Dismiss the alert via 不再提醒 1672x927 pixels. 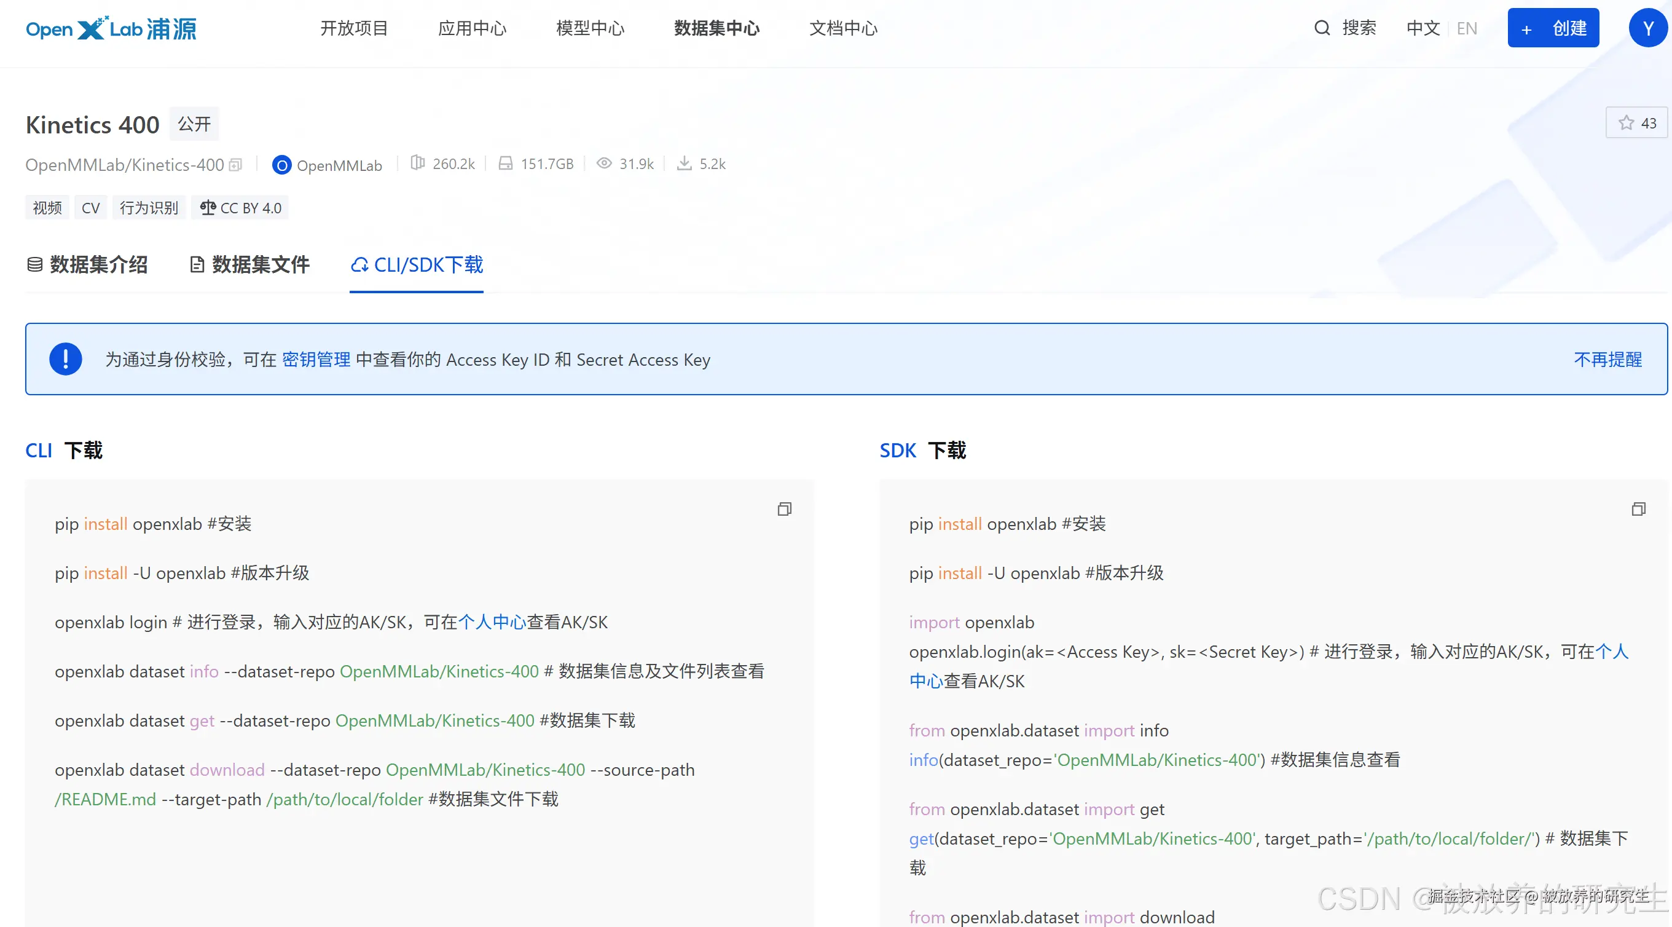[x=1607, y=359]
